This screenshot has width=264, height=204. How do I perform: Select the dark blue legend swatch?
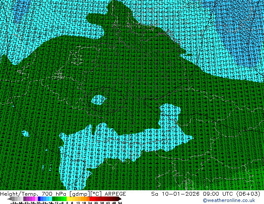[39, 199]
